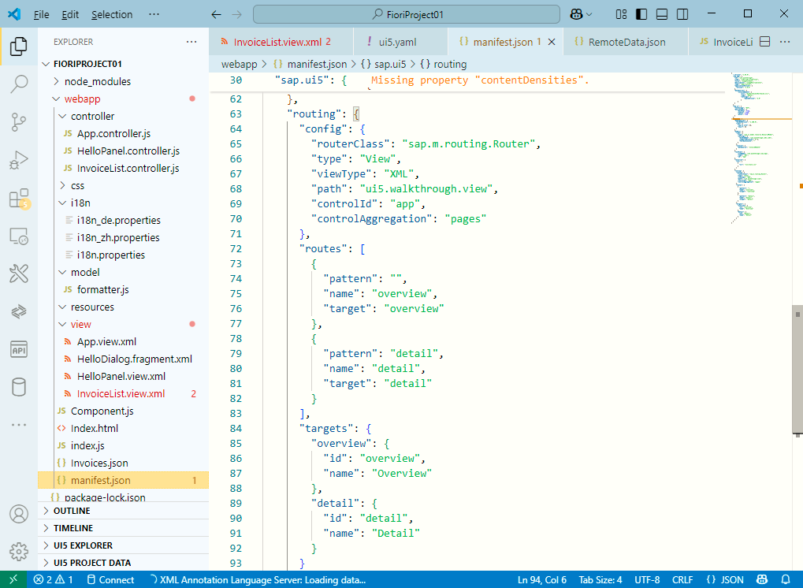
Task: Open the Accounts menu icon
Action: (18, 514)
